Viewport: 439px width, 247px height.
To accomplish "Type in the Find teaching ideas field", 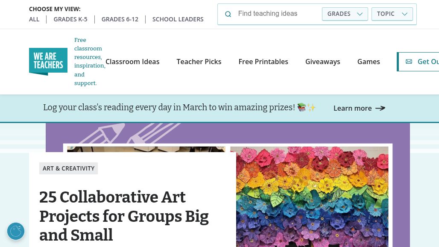I will pyautogui.click(x=277, y=14).
